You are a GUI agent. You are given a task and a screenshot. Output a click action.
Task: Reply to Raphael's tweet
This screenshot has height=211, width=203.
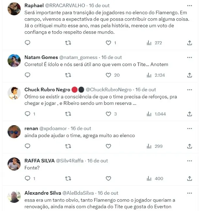coord(28,43)
